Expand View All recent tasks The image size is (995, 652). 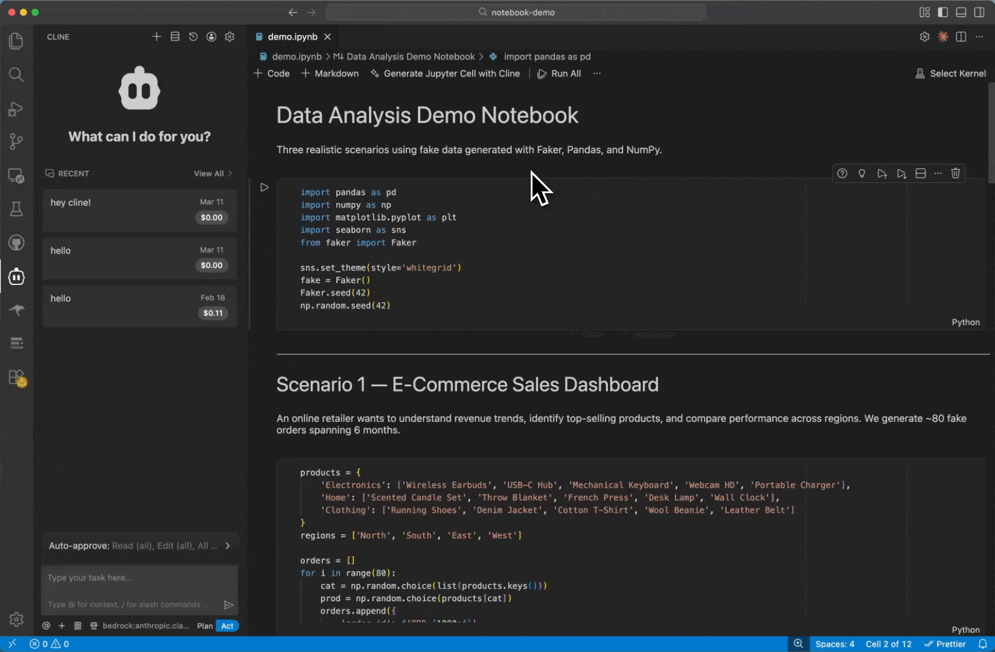pos(213,174)
